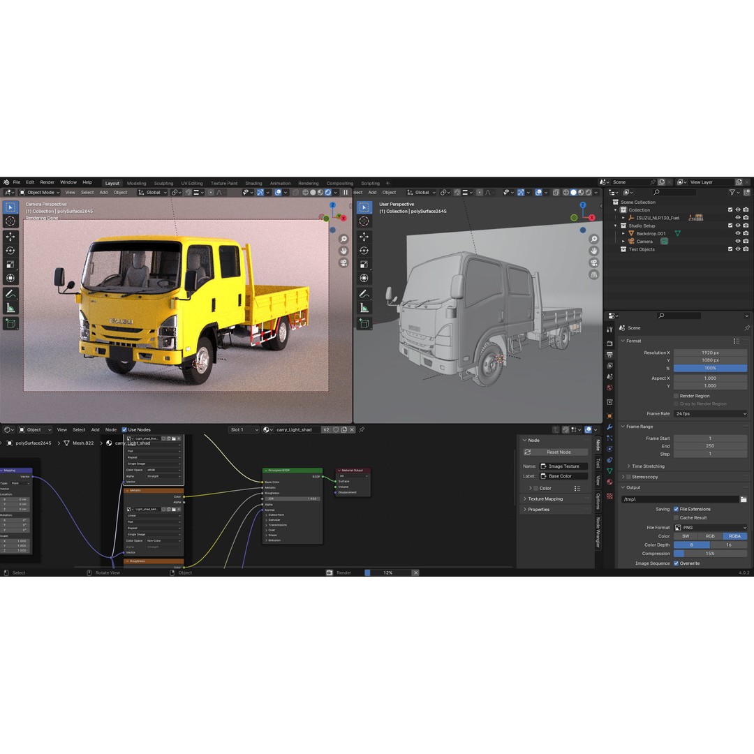Activate the Cursor tool in Camera Perspective viewport
Image resolution: width=754 pixels, height=754 pixels.
pos(10,221)
